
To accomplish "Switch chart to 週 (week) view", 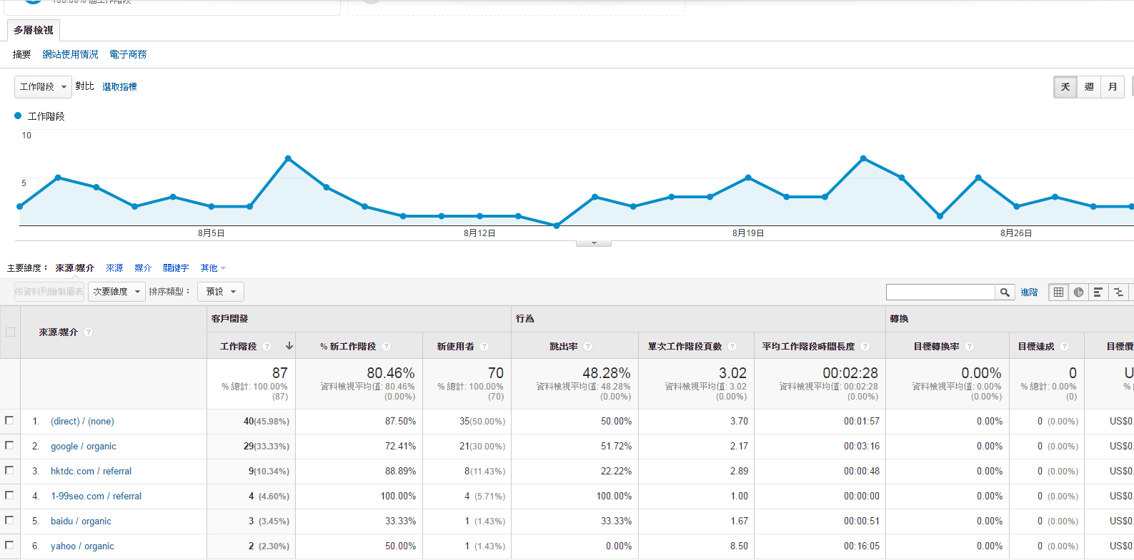I will [x=1089, y=87].
